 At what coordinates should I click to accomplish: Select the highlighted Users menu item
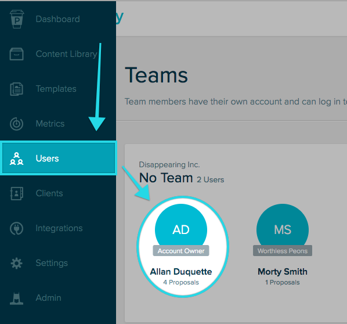(x=59, y=158)
